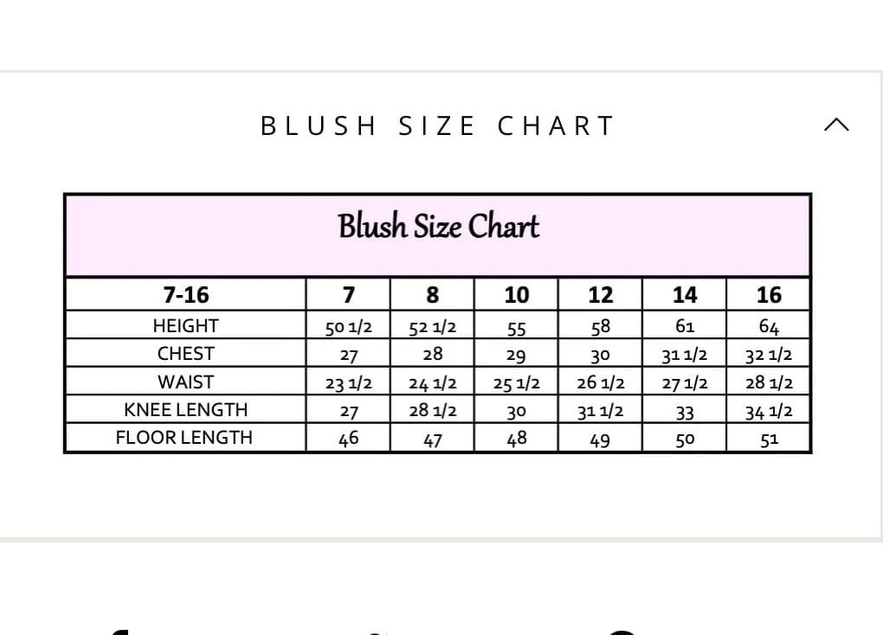The height and width of the screenshot is (635, 883).
Task: Select the size 12 column header
Action: pos(600,294)
